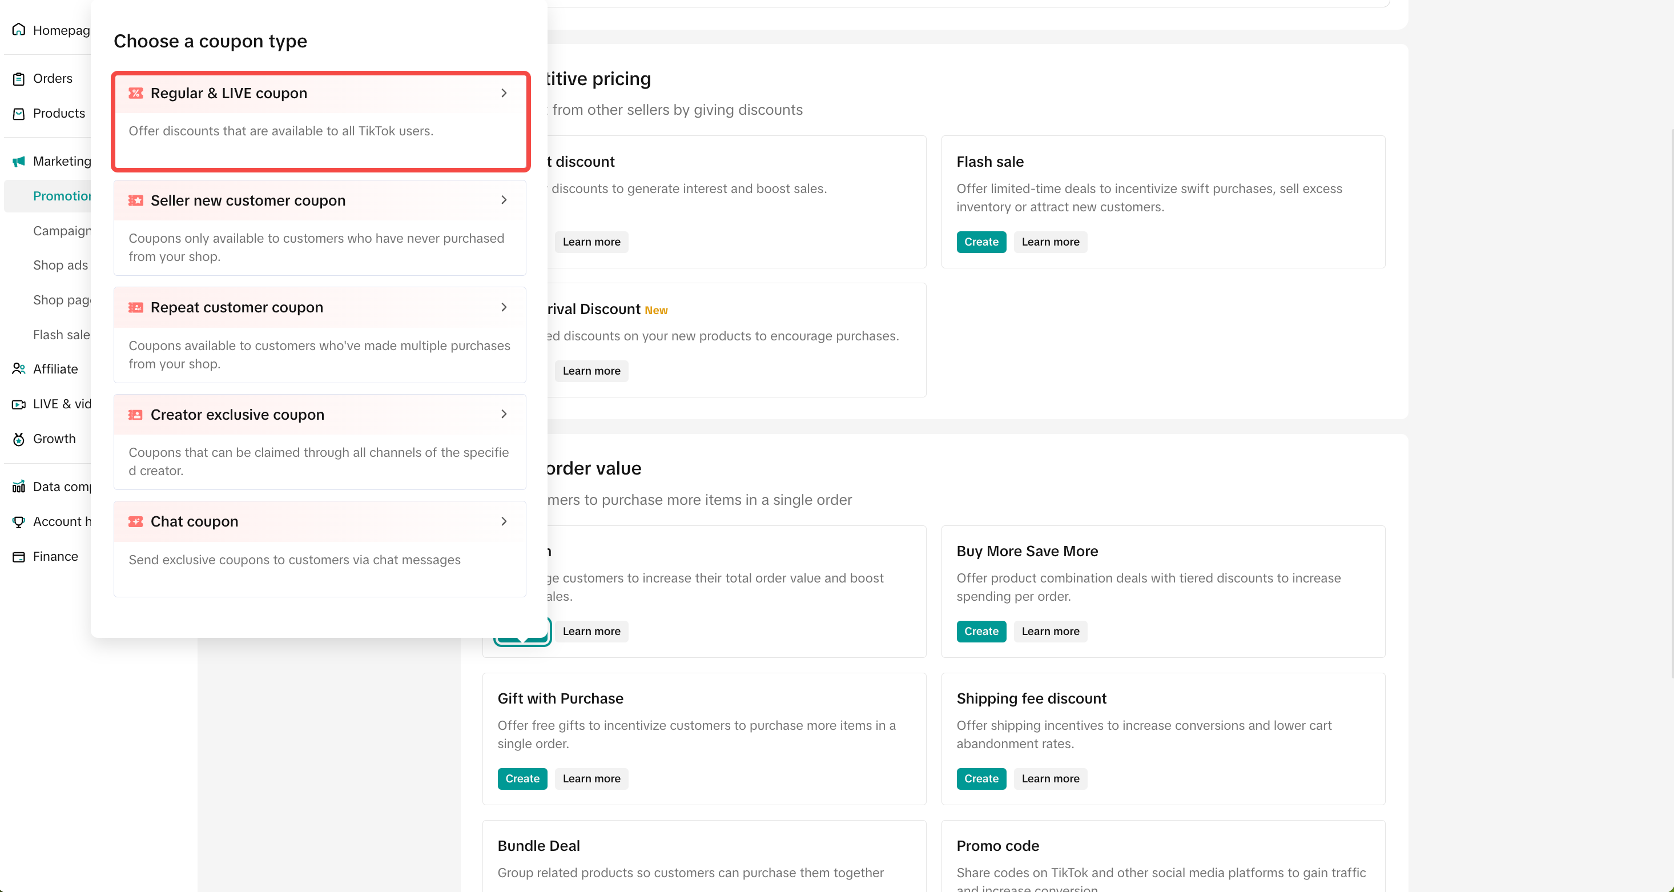Click the Orders clipboard icon
The image size is (1674, 892).
point(19,79)
